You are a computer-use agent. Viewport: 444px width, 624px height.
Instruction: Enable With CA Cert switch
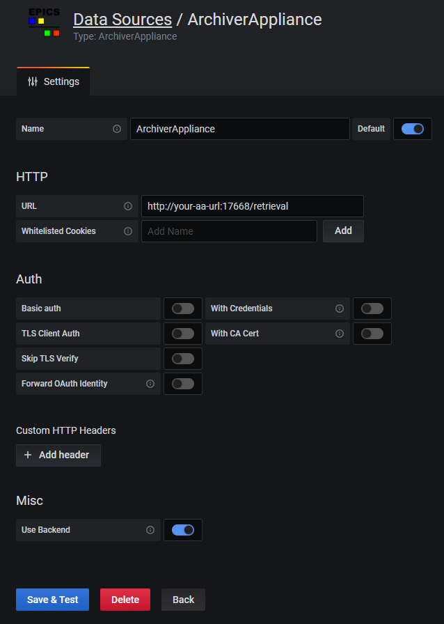tap(372, 334)
